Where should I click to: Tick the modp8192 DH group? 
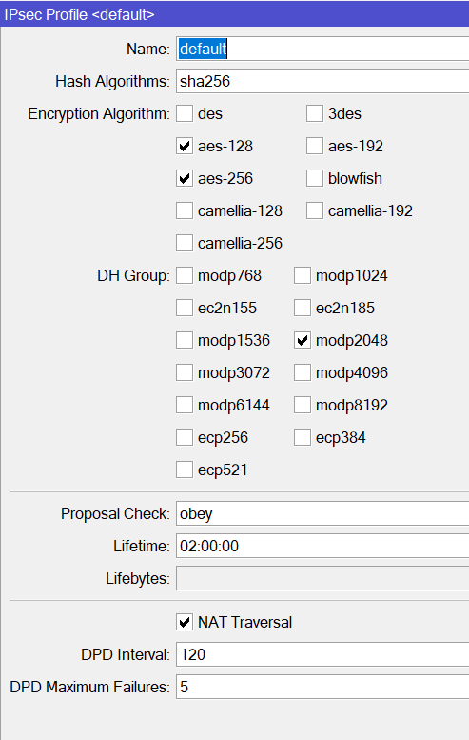pos(303,405)
